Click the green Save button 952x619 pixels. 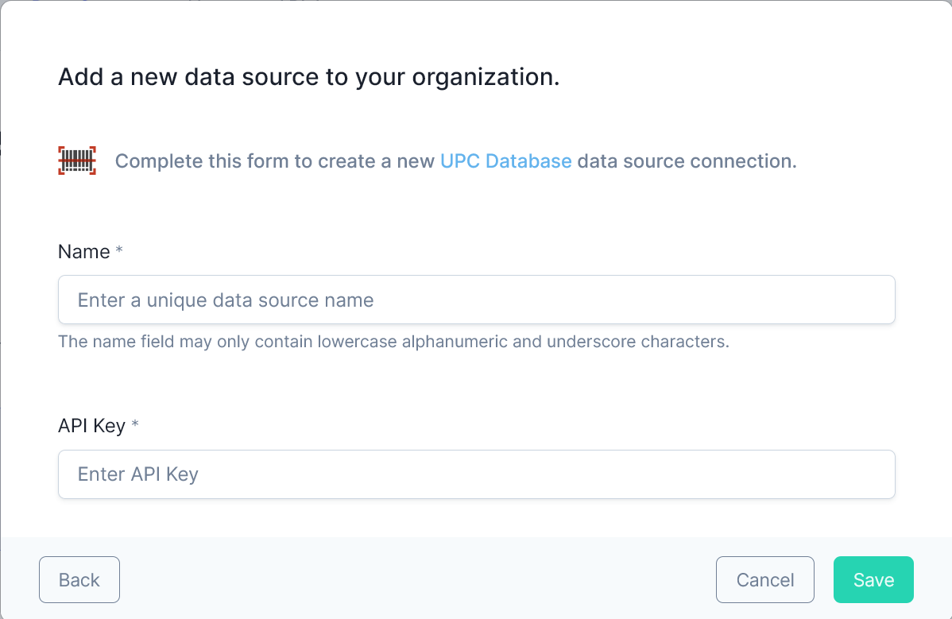tap(873, 579)
